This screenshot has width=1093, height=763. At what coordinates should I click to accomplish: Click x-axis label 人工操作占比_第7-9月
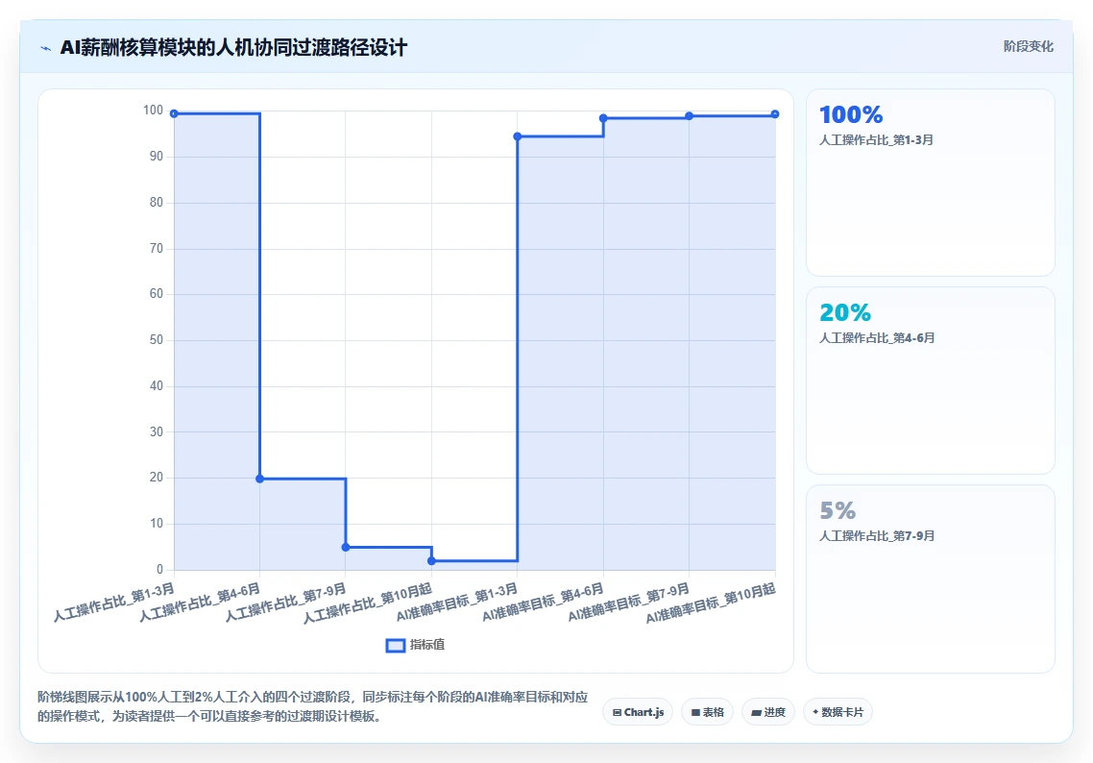coord(285,603)
